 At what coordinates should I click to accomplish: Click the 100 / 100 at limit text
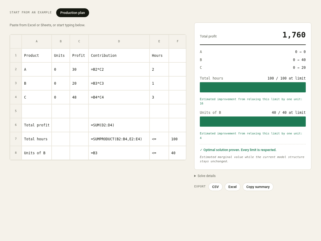point(286,78)
